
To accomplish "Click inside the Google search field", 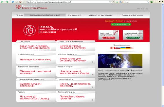I will [136, 2].
